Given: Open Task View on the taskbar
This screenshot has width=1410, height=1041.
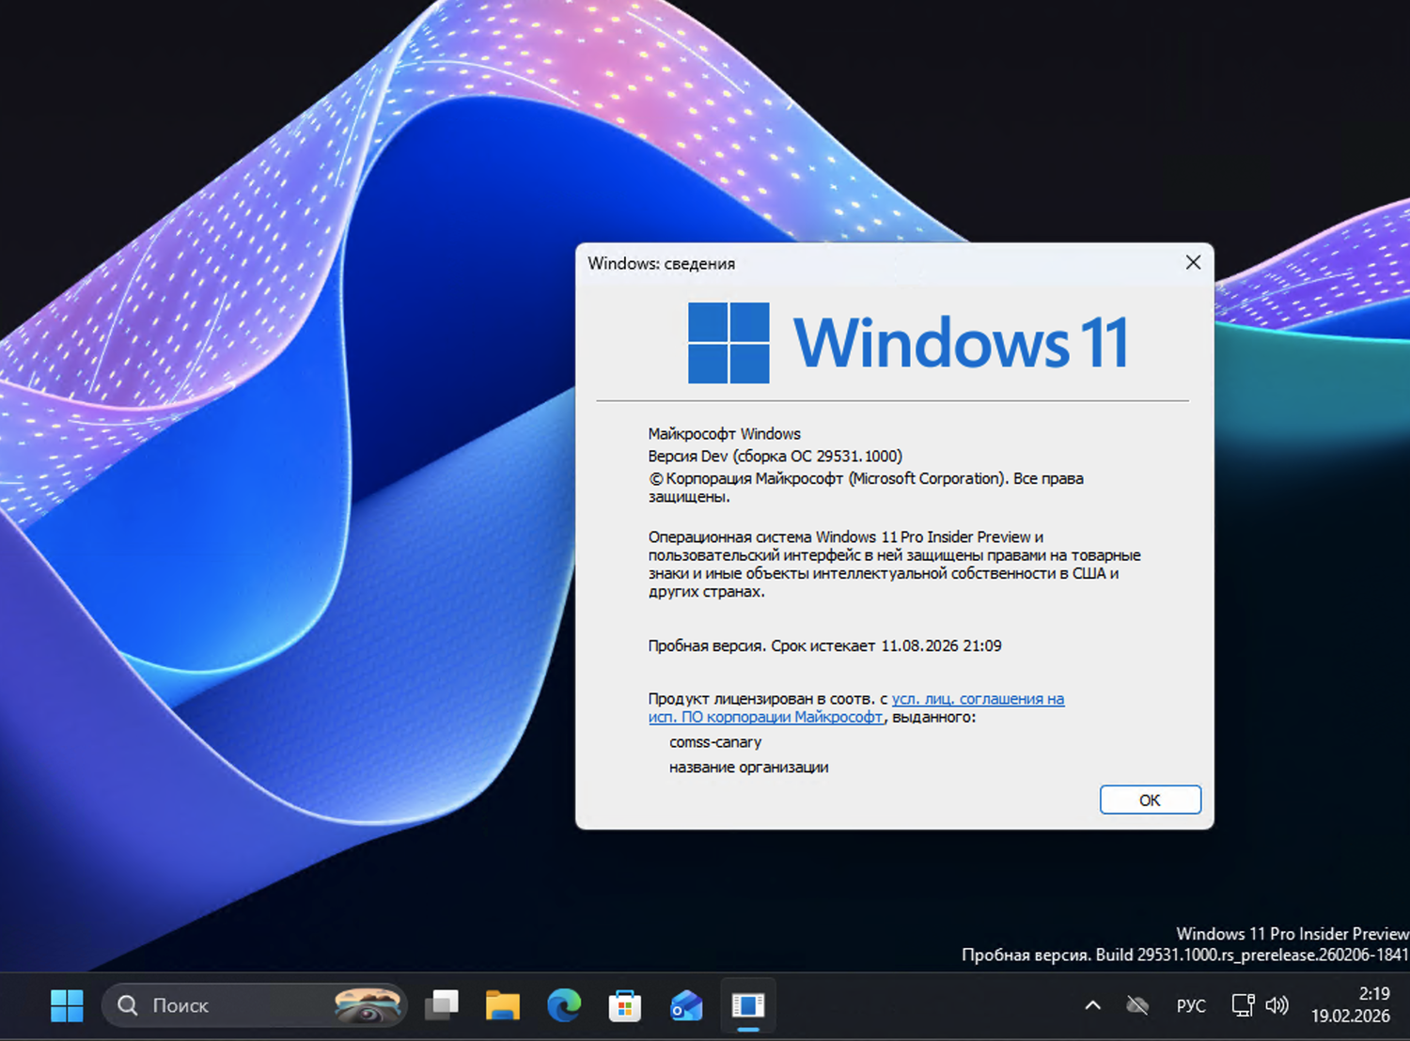Looking at the screenshot, I should point(442,1004).
